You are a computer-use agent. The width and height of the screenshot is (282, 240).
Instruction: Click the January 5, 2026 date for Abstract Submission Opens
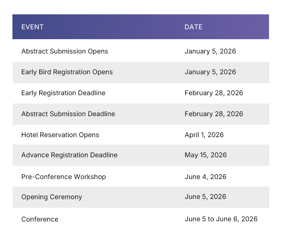pos(210,51)
